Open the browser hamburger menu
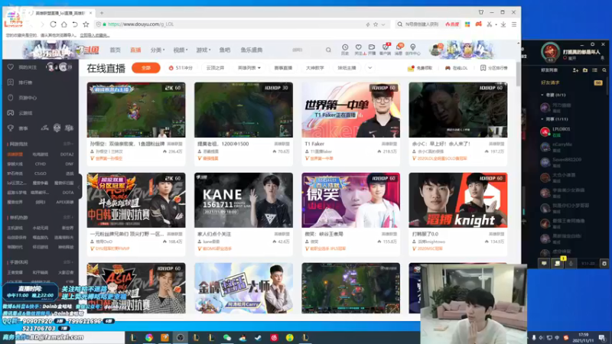 [514, 24]
